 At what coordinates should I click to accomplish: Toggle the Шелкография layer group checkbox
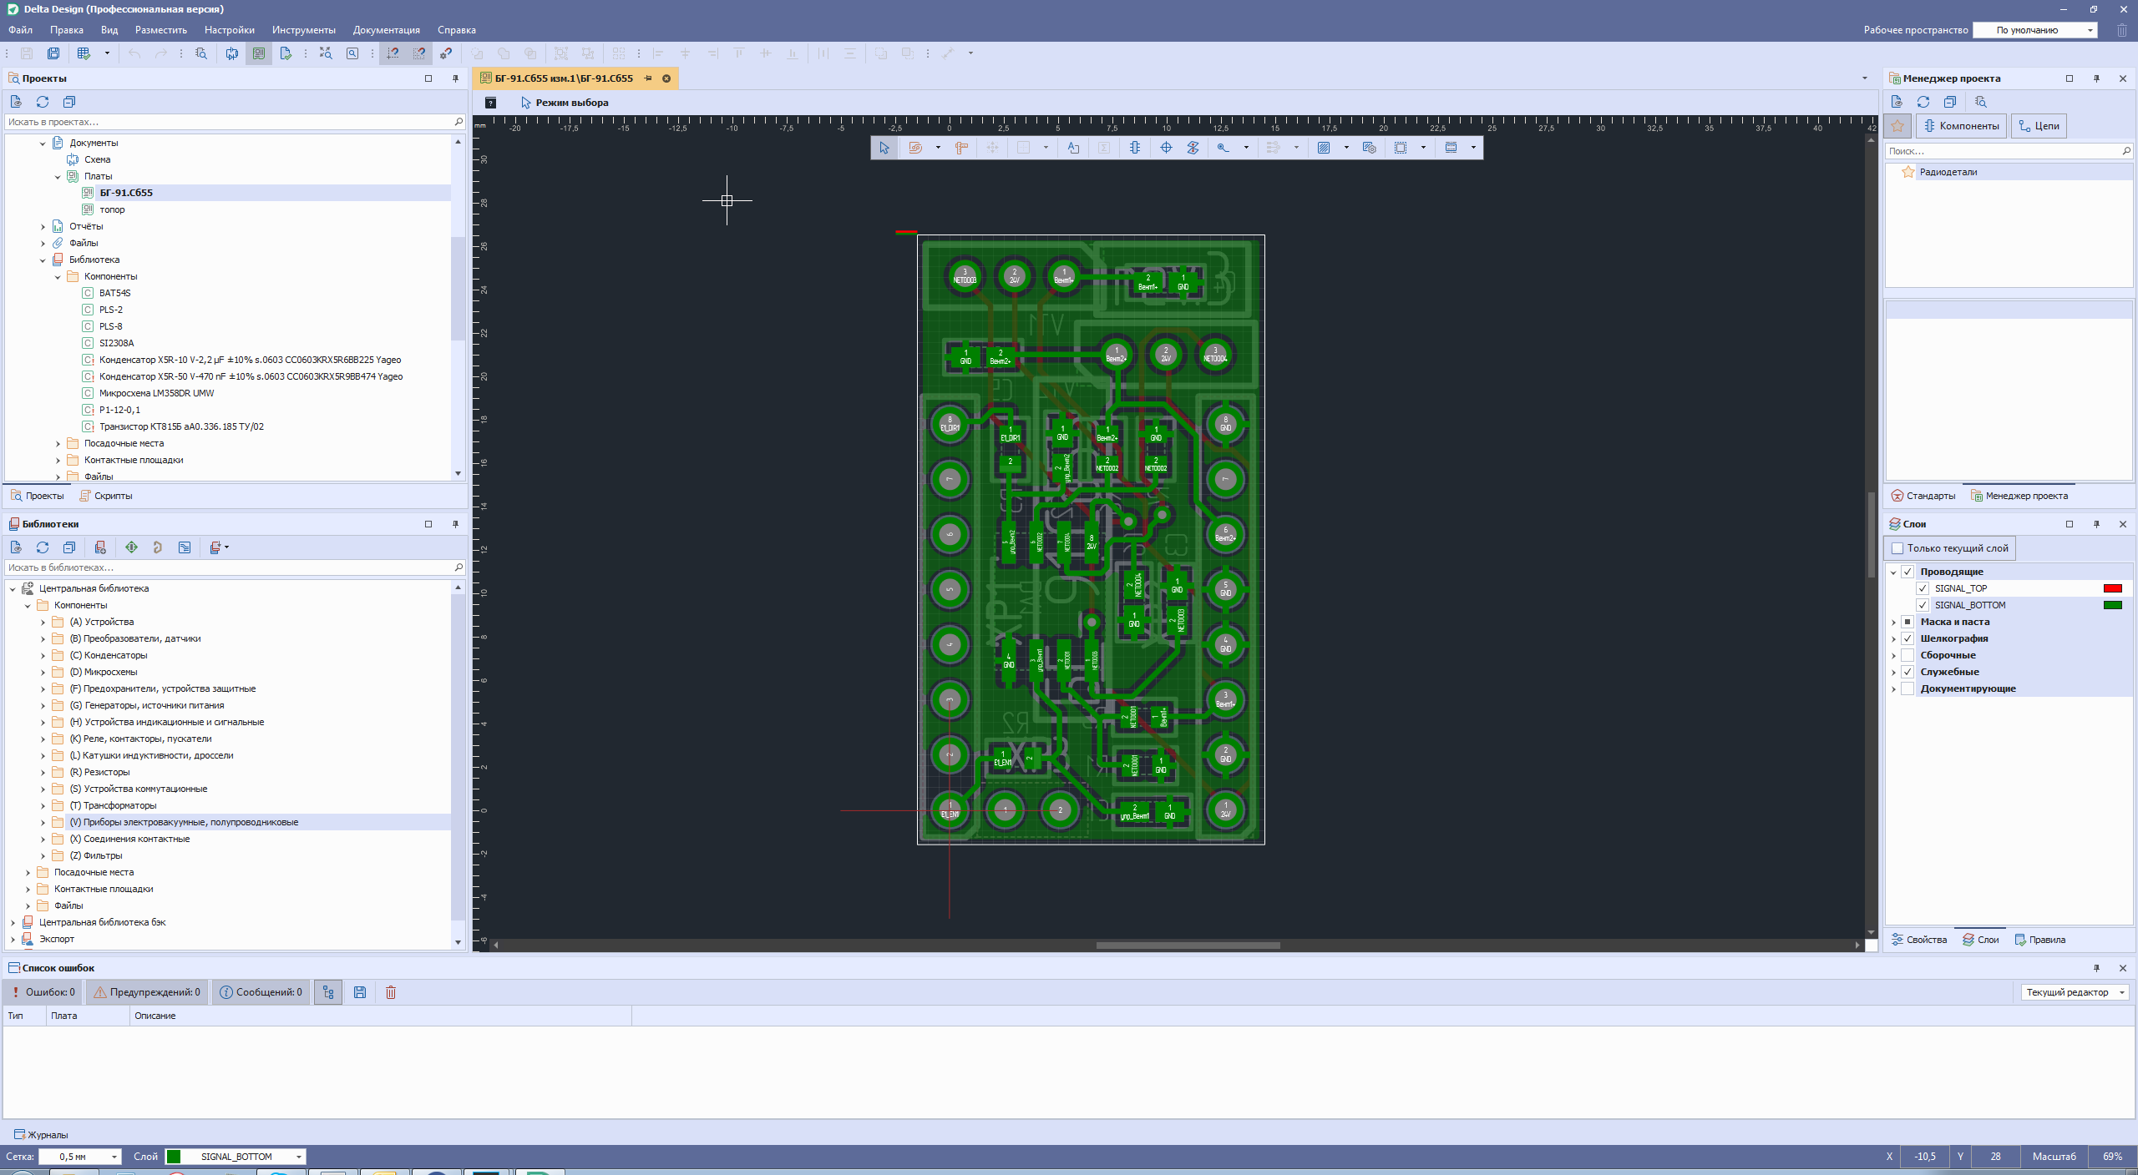1907,638
